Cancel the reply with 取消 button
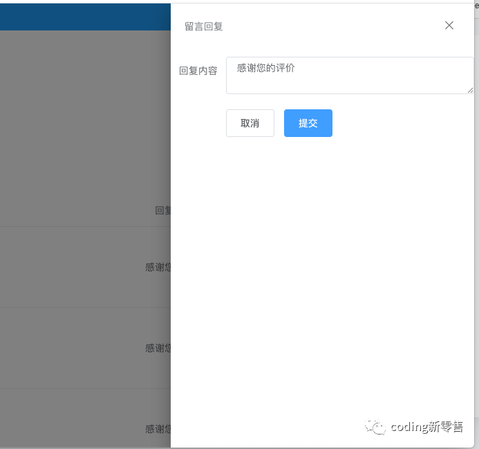 250,123
